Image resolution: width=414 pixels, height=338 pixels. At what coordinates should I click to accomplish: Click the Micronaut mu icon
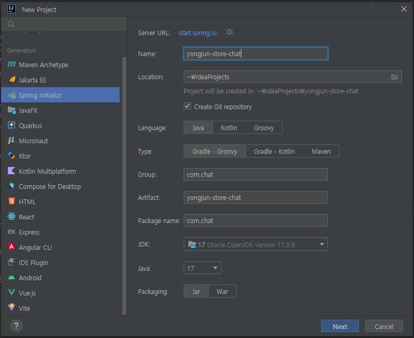12,141
